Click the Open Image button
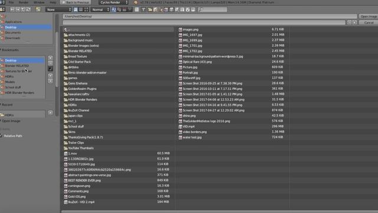This screenshot has height=213, width=378. (x=369, y=17)
